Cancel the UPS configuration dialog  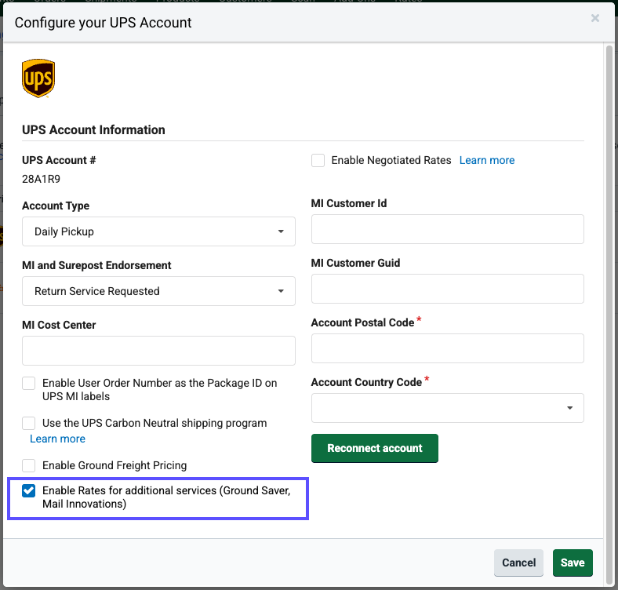[518, 563]
